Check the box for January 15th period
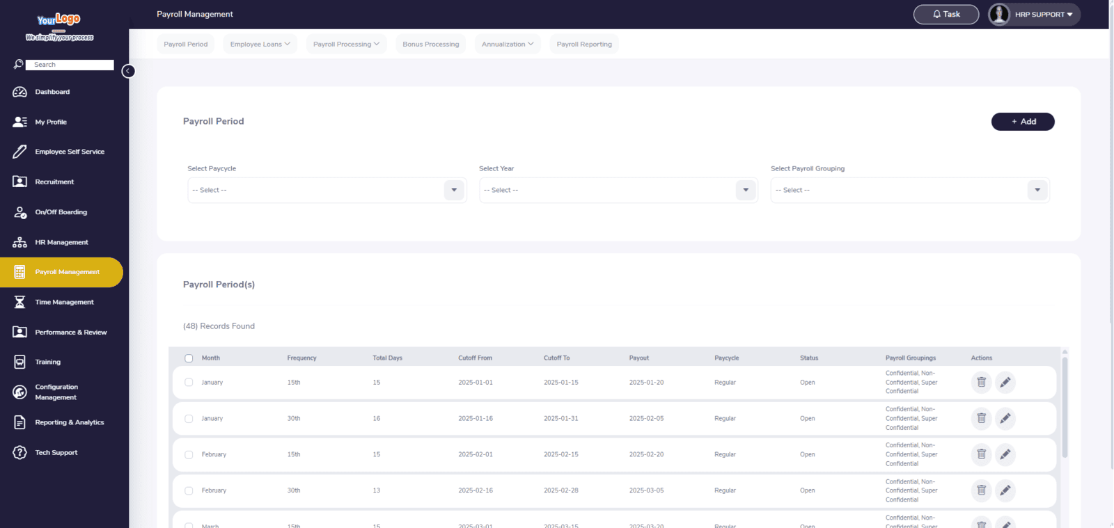 pyautogui.click(x=189, y=382)
